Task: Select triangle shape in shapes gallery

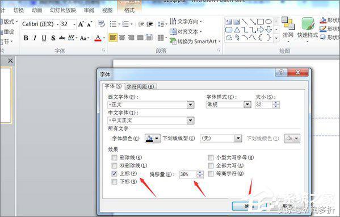Action: tap(237, 30)
